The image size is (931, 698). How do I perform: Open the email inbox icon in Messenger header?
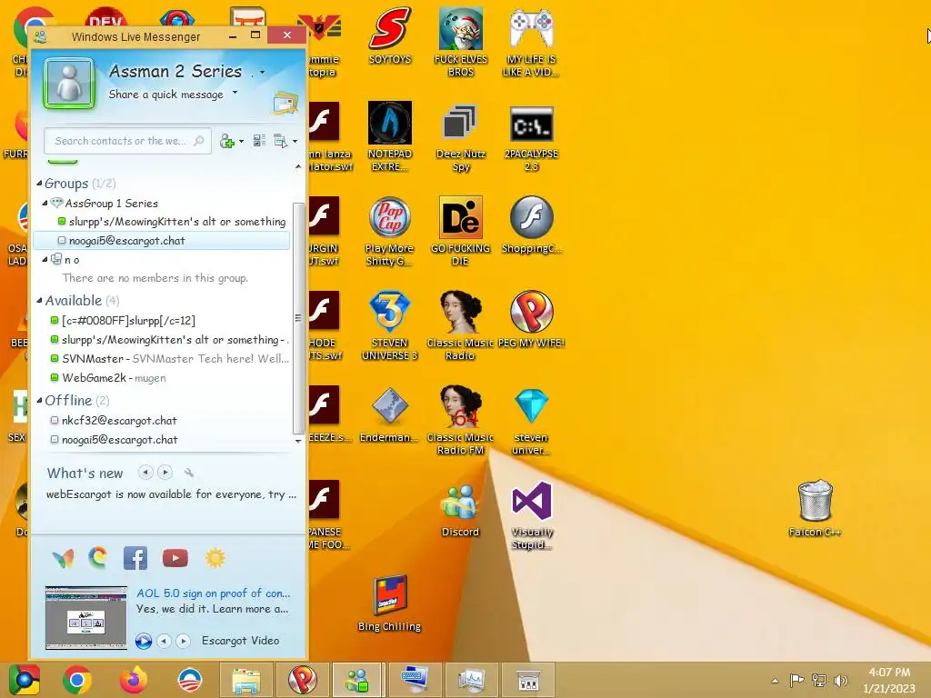click(285, 103)
